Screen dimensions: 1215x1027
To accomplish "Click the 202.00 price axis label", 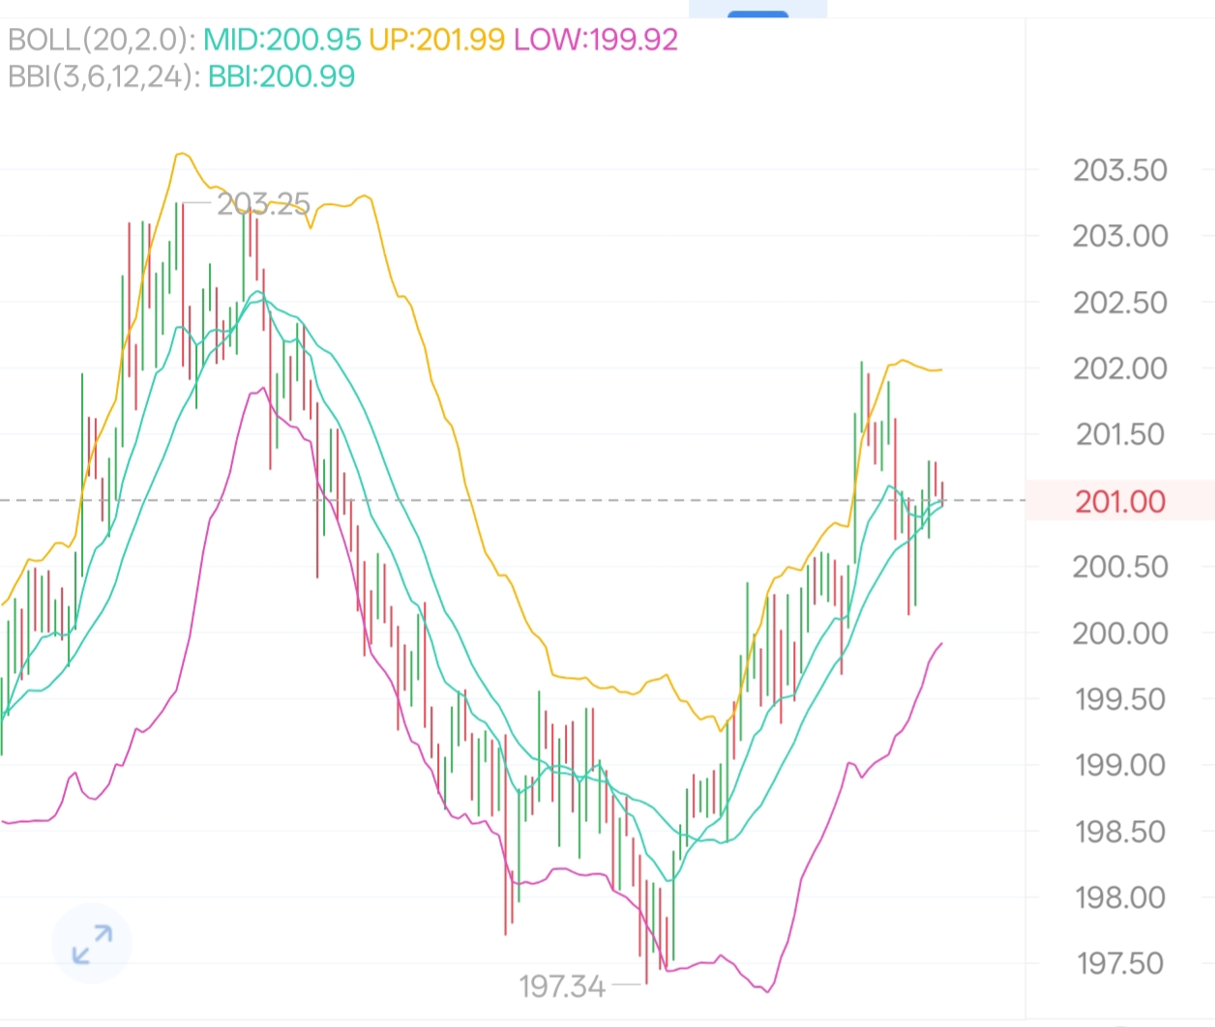I will 1120,368.
